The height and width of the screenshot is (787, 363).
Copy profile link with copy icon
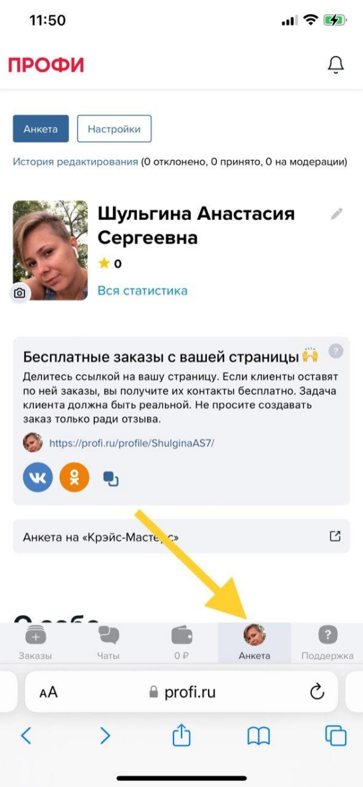coord(111,479)
